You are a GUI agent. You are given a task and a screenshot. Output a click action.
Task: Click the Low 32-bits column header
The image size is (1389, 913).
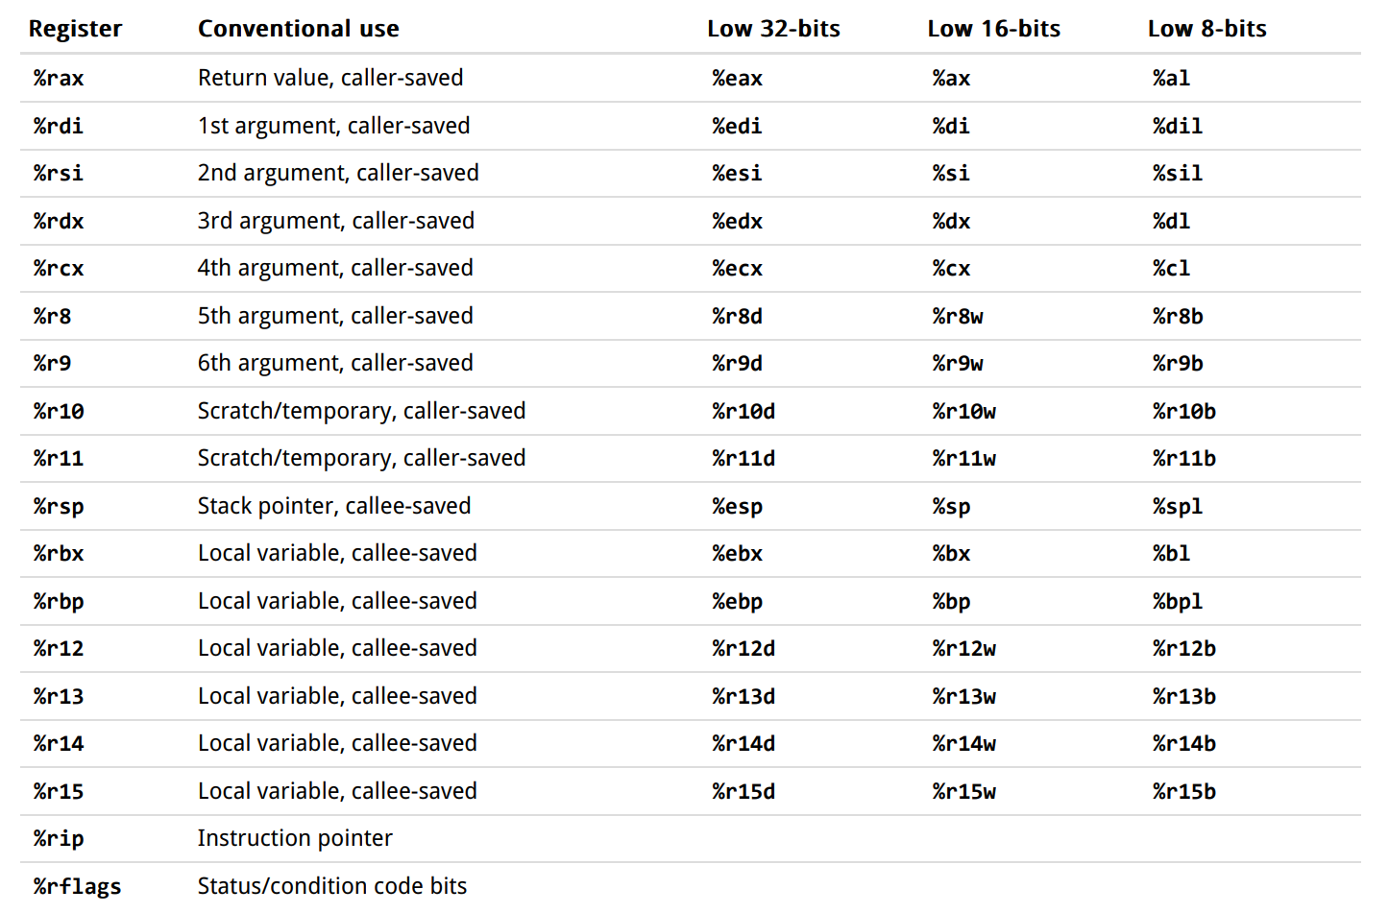click(773, 29)
